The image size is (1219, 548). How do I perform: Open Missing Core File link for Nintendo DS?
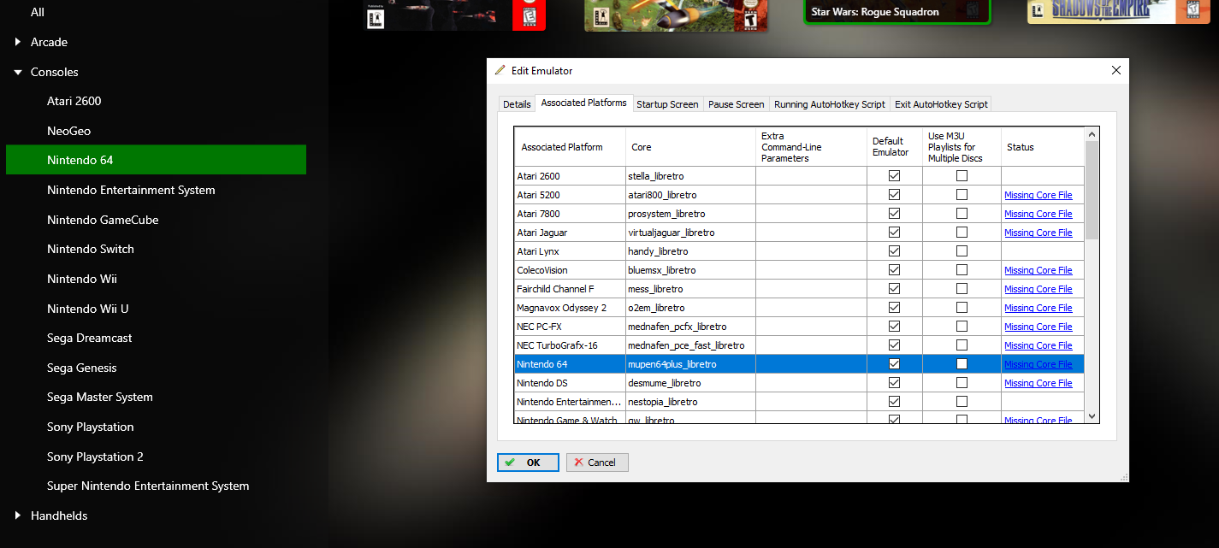[x=1038, y=383]
